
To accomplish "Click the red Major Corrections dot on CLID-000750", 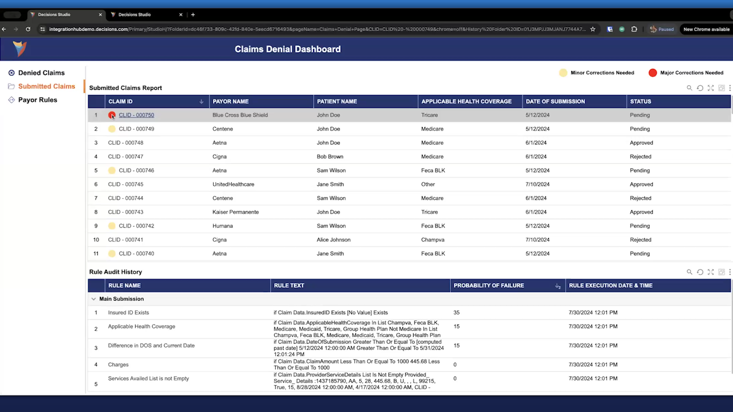I will (x=112, y=115).
